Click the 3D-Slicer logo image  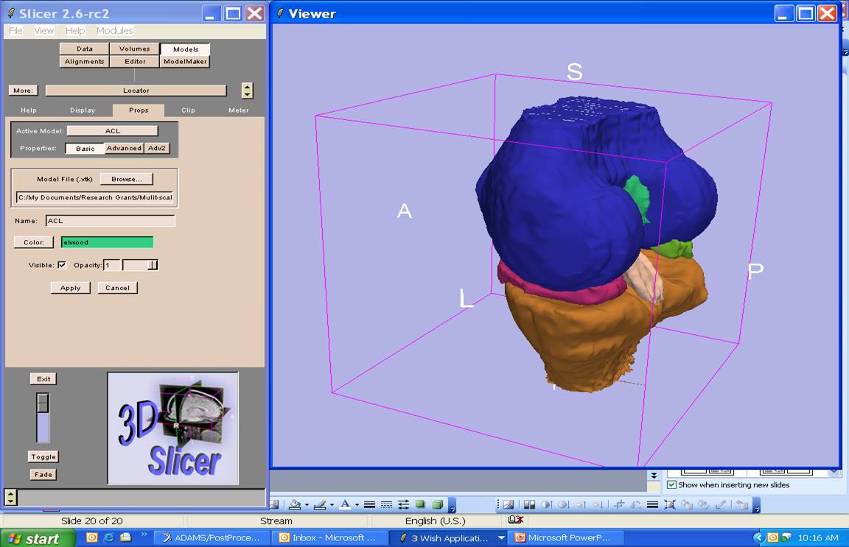point(172,428)
